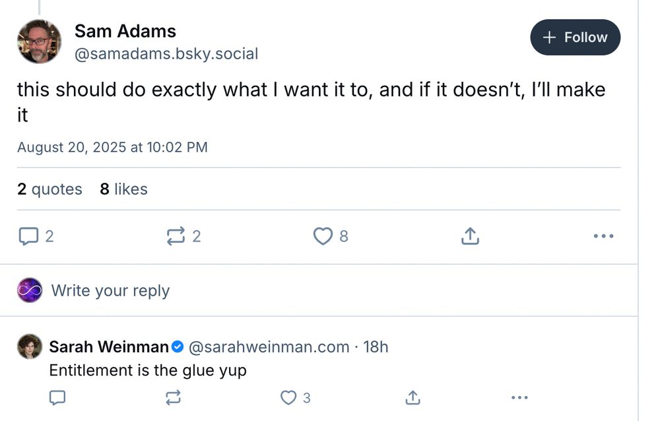Viewport: 660px width, 421px height.
Task: Click Sarah Weinman's verified badge
Action: [x=178, y=346]
